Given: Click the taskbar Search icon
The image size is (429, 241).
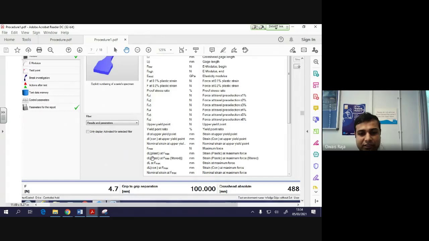Looking at the screenshot, I should click(x=18, y=212).
